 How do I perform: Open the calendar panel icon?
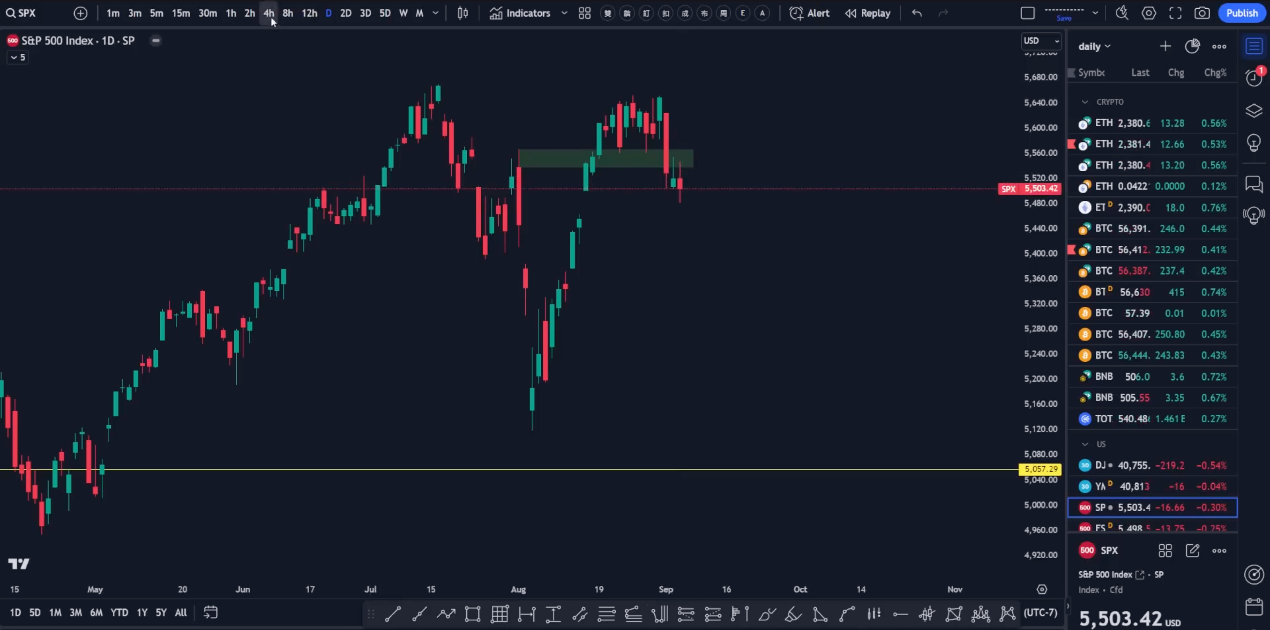1254,606
